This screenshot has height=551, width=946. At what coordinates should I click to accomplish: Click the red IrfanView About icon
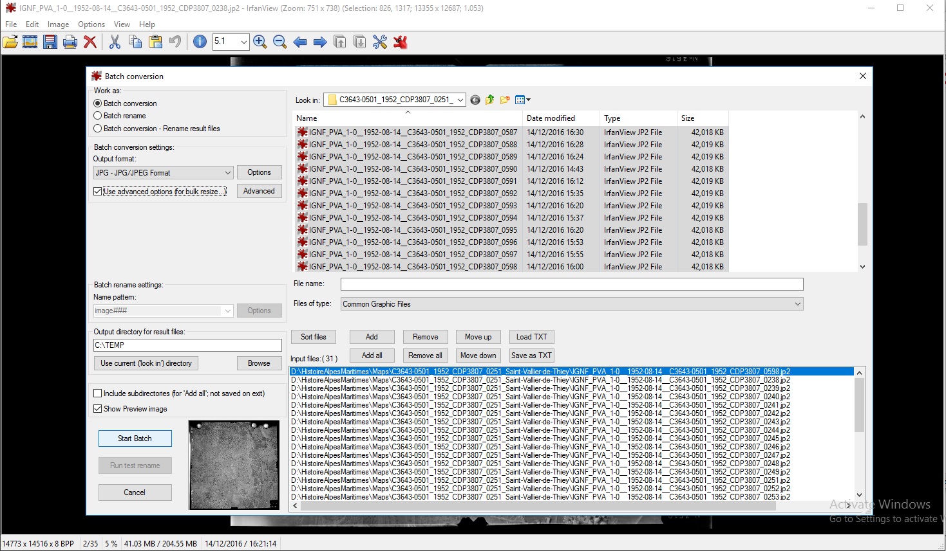pyautogui.click(x=401, y=42)
